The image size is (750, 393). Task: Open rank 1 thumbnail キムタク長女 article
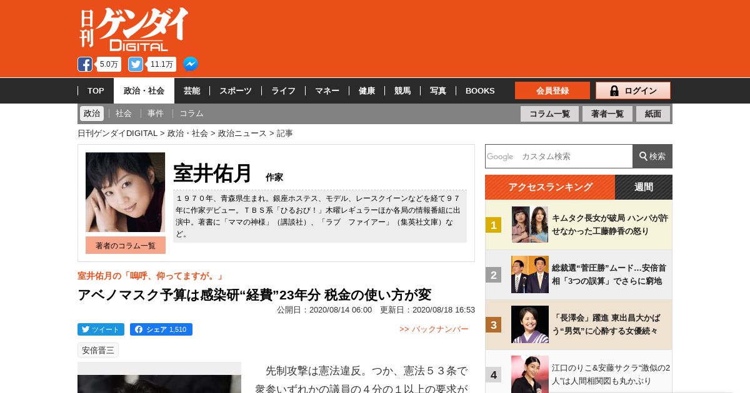click(x=530, y=225)
